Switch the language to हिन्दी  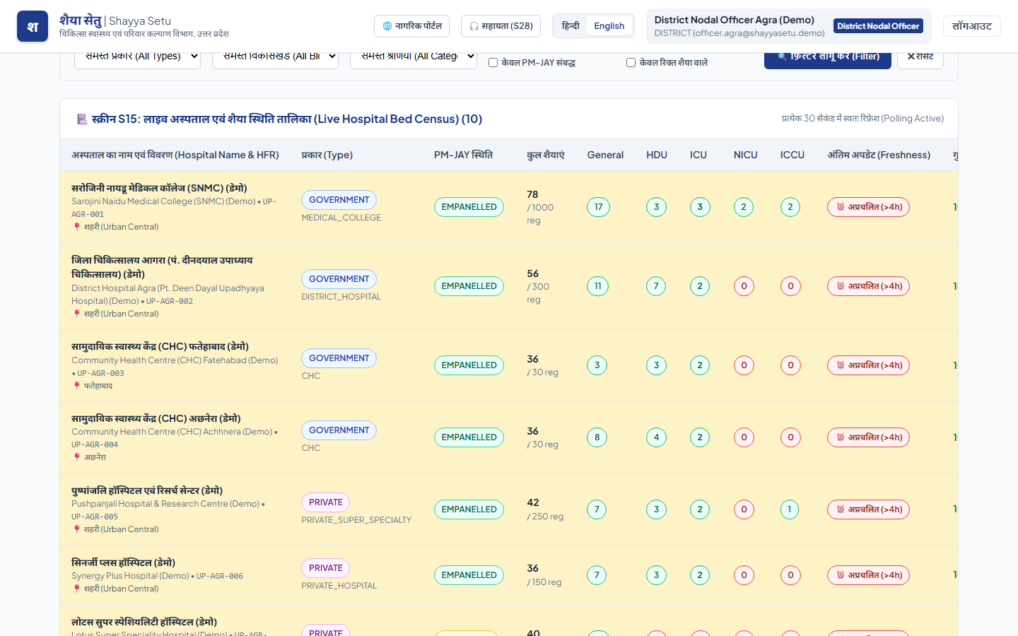[571, 26]
